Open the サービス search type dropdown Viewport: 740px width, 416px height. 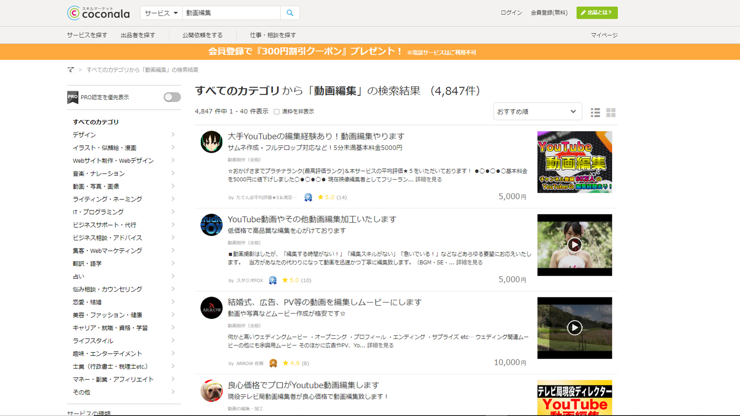click(161, 13)
